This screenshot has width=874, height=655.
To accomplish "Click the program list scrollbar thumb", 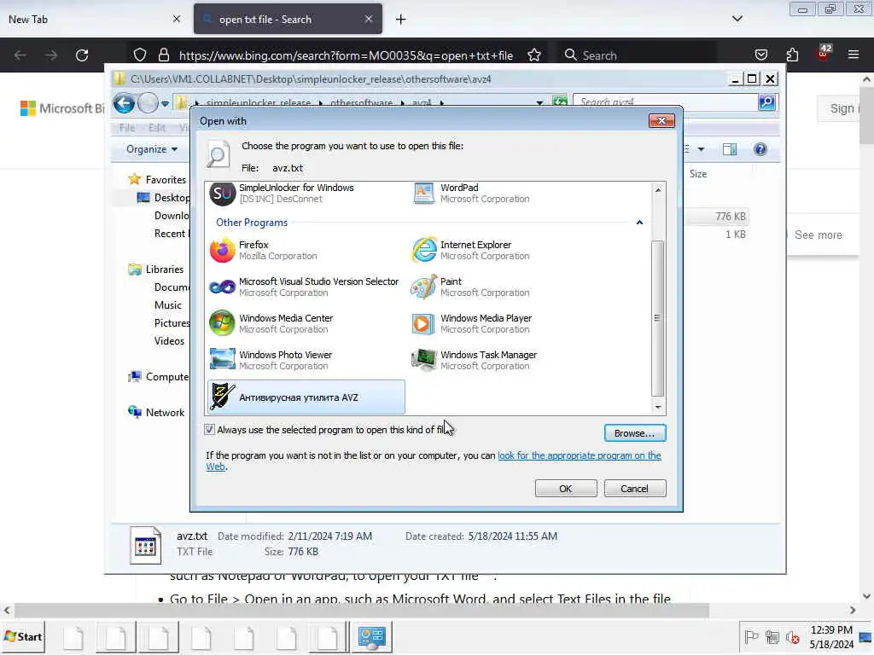I will point(658,318).
